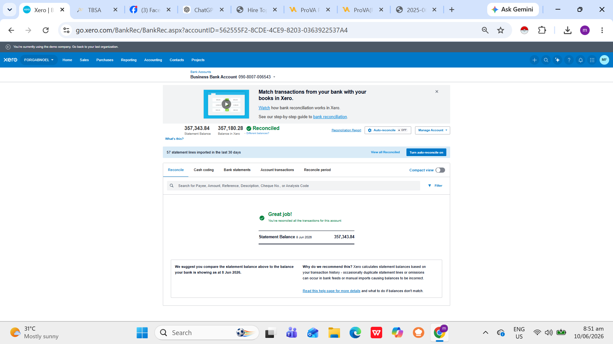Open the sparkle assistant icon in the Xero header
The width and height of the screenshot is (613, 344).
click(557, 60)
